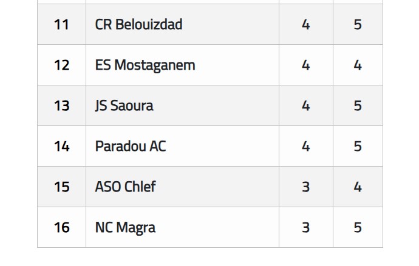Viewport: 419px width, 266px height.
Task: Click the Paradou AC team name
Action: tap(131, 146)
